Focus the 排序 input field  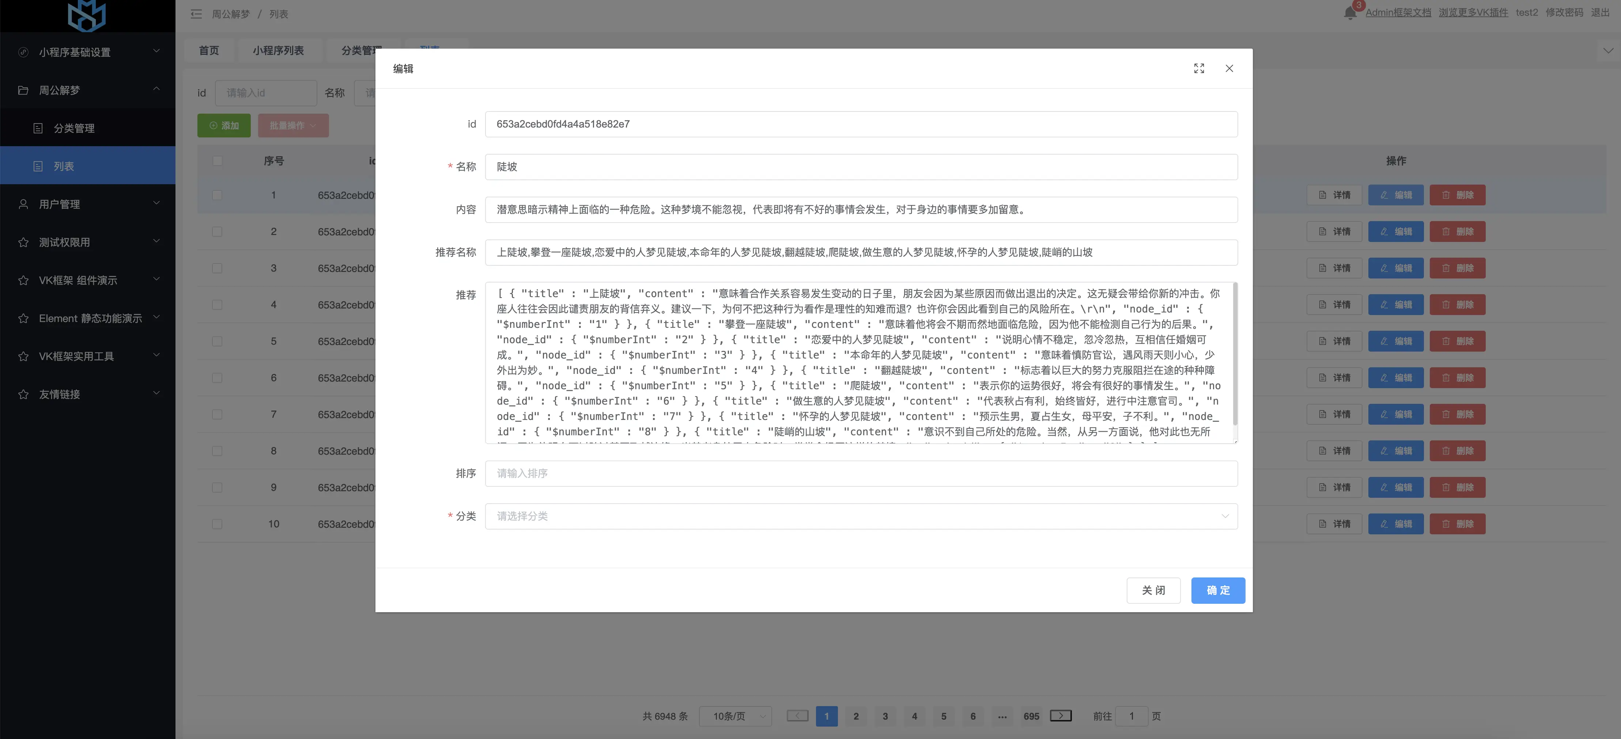(860, 474)
